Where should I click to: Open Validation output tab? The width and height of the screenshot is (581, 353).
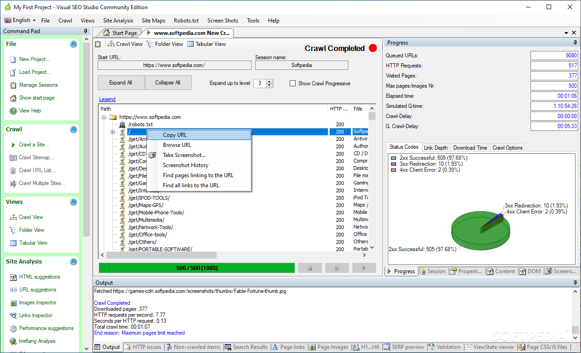[445, 347]
